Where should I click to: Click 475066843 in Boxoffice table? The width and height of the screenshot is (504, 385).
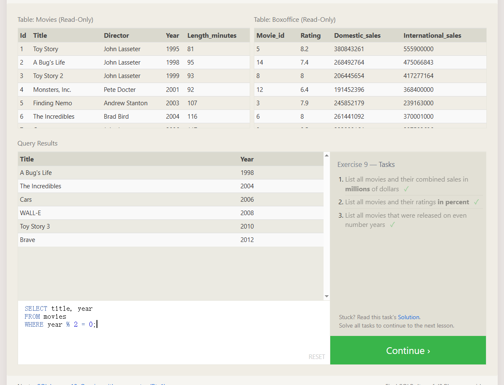point(418,62)
